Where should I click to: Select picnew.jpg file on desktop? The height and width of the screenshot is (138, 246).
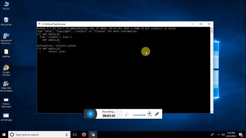click(6, 117)
